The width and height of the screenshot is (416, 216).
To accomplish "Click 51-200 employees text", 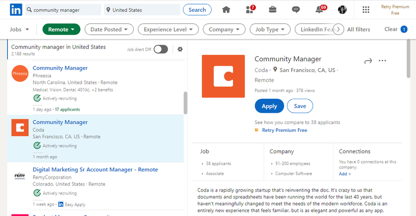I will click(293, 164).
